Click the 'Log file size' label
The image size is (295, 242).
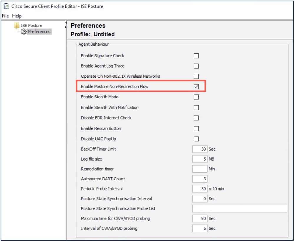tap(92, 159)
